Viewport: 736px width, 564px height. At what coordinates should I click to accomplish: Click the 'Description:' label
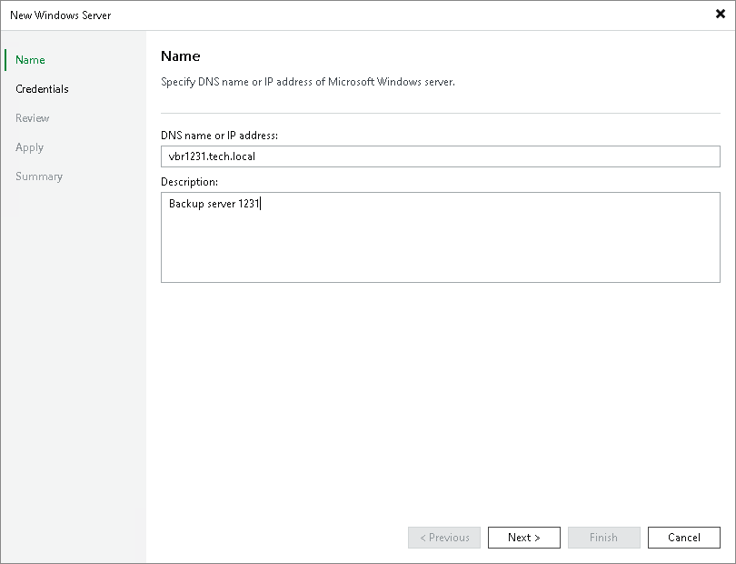pyautogui.click(x=189, y=182)
